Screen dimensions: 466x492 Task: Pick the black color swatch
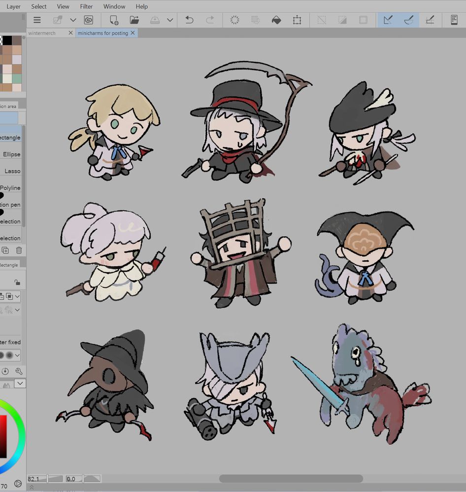7,40
